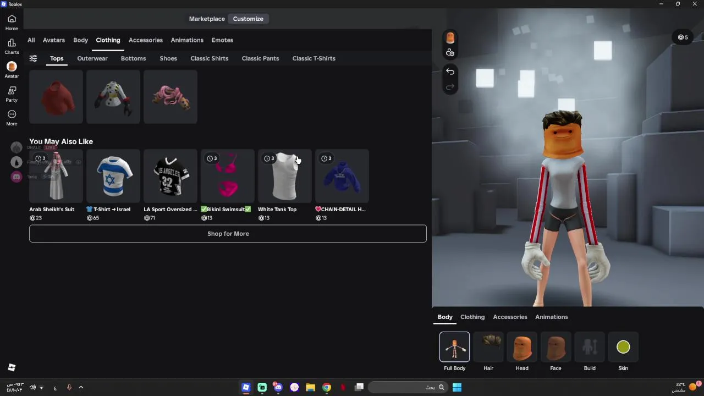Image resolution: width=704 pixels, height=396 pixels.
Task: Select the top Accessories category tab
Action: 146,40
